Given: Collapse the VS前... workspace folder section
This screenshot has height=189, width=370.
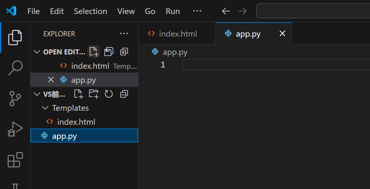Looking at the screenshot, I should coord(37,94).
